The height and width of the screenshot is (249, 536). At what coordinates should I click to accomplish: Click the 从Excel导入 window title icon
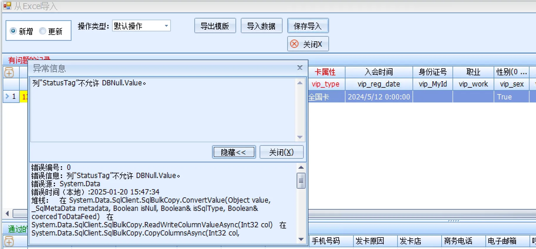tap(7, 6)
